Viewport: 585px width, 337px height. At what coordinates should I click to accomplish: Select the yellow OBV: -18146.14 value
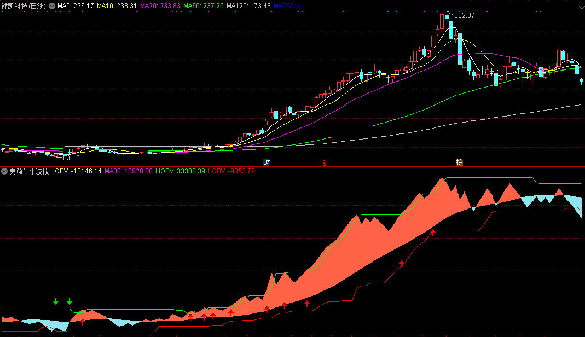pos(78,171)
